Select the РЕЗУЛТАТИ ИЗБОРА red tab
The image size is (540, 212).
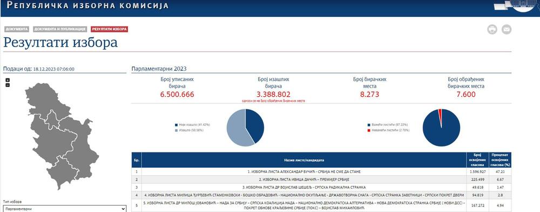[109, 29]
